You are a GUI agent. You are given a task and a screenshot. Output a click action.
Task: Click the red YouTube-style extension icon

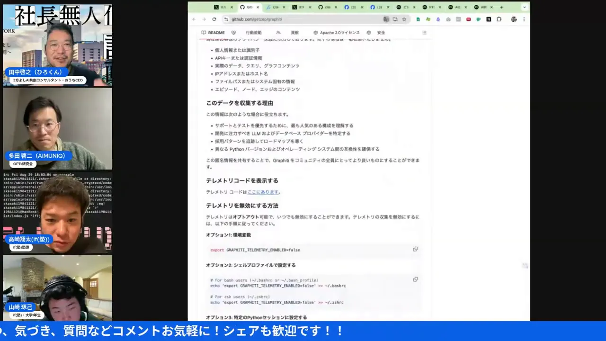(468, 19)
